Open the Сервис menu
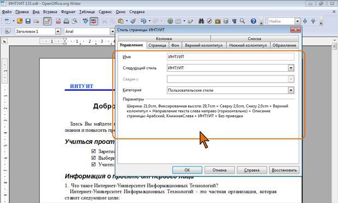 (x=105, y=12)
